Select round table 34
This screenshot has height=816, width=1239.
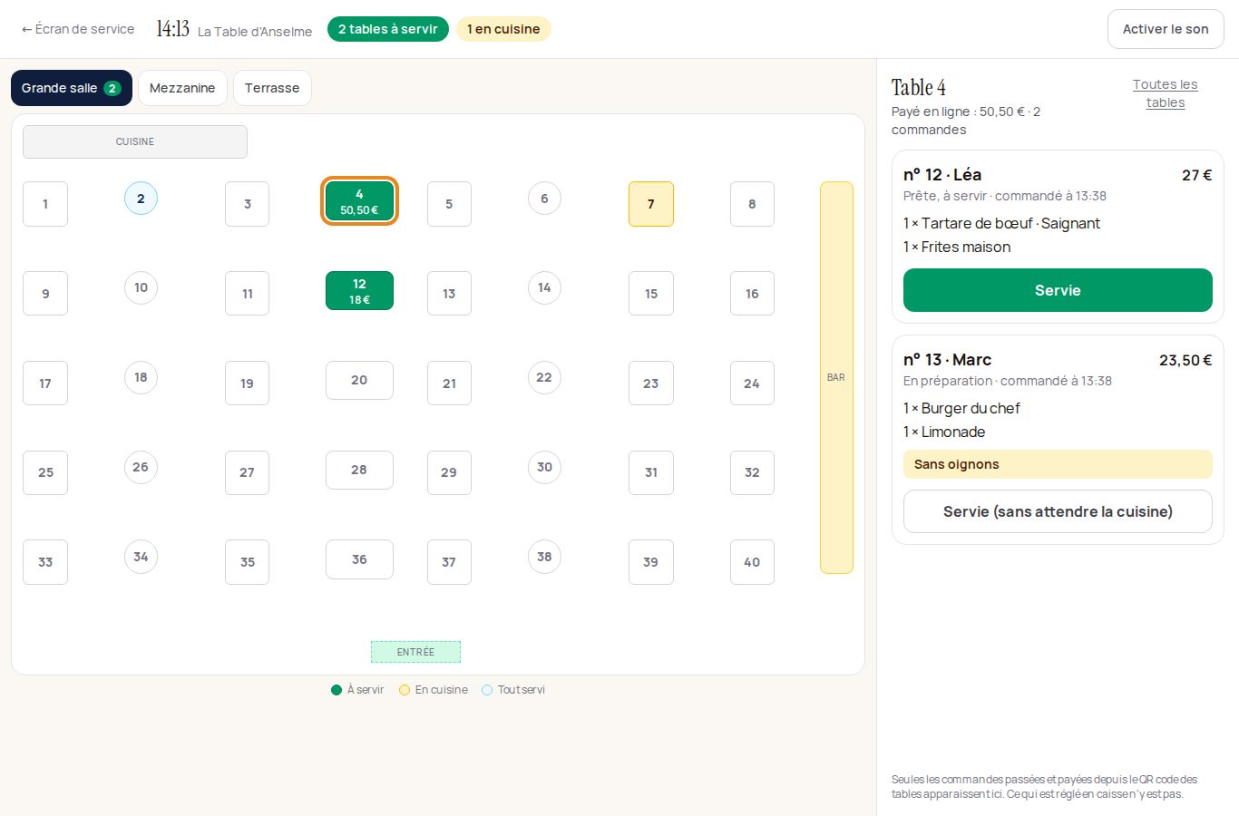pyautogui.click(x=141, y=557)
